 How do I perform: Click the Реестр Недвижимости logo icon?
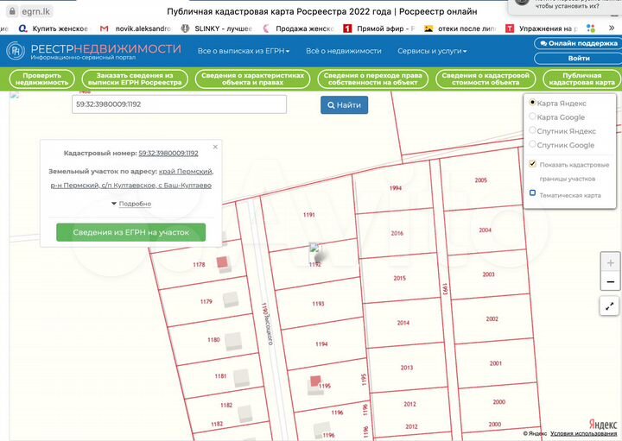pyautogui.click(x=16, y=51)
